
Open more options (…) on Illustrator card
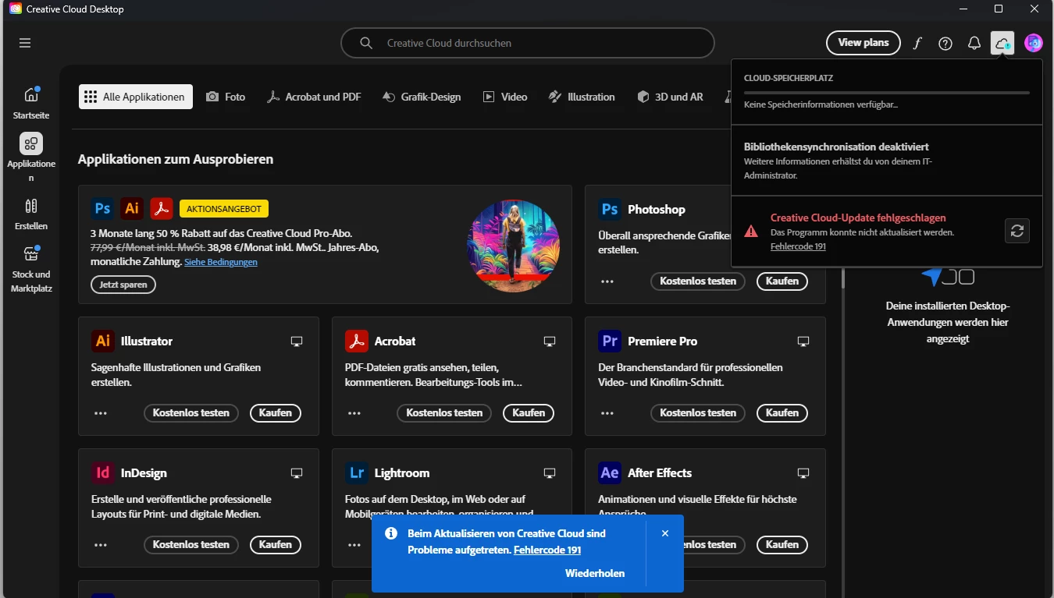click(101, 413)
